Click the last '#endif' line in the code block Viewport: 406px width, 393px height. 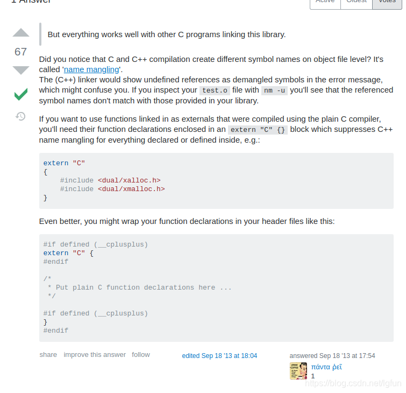click(56, 331)
